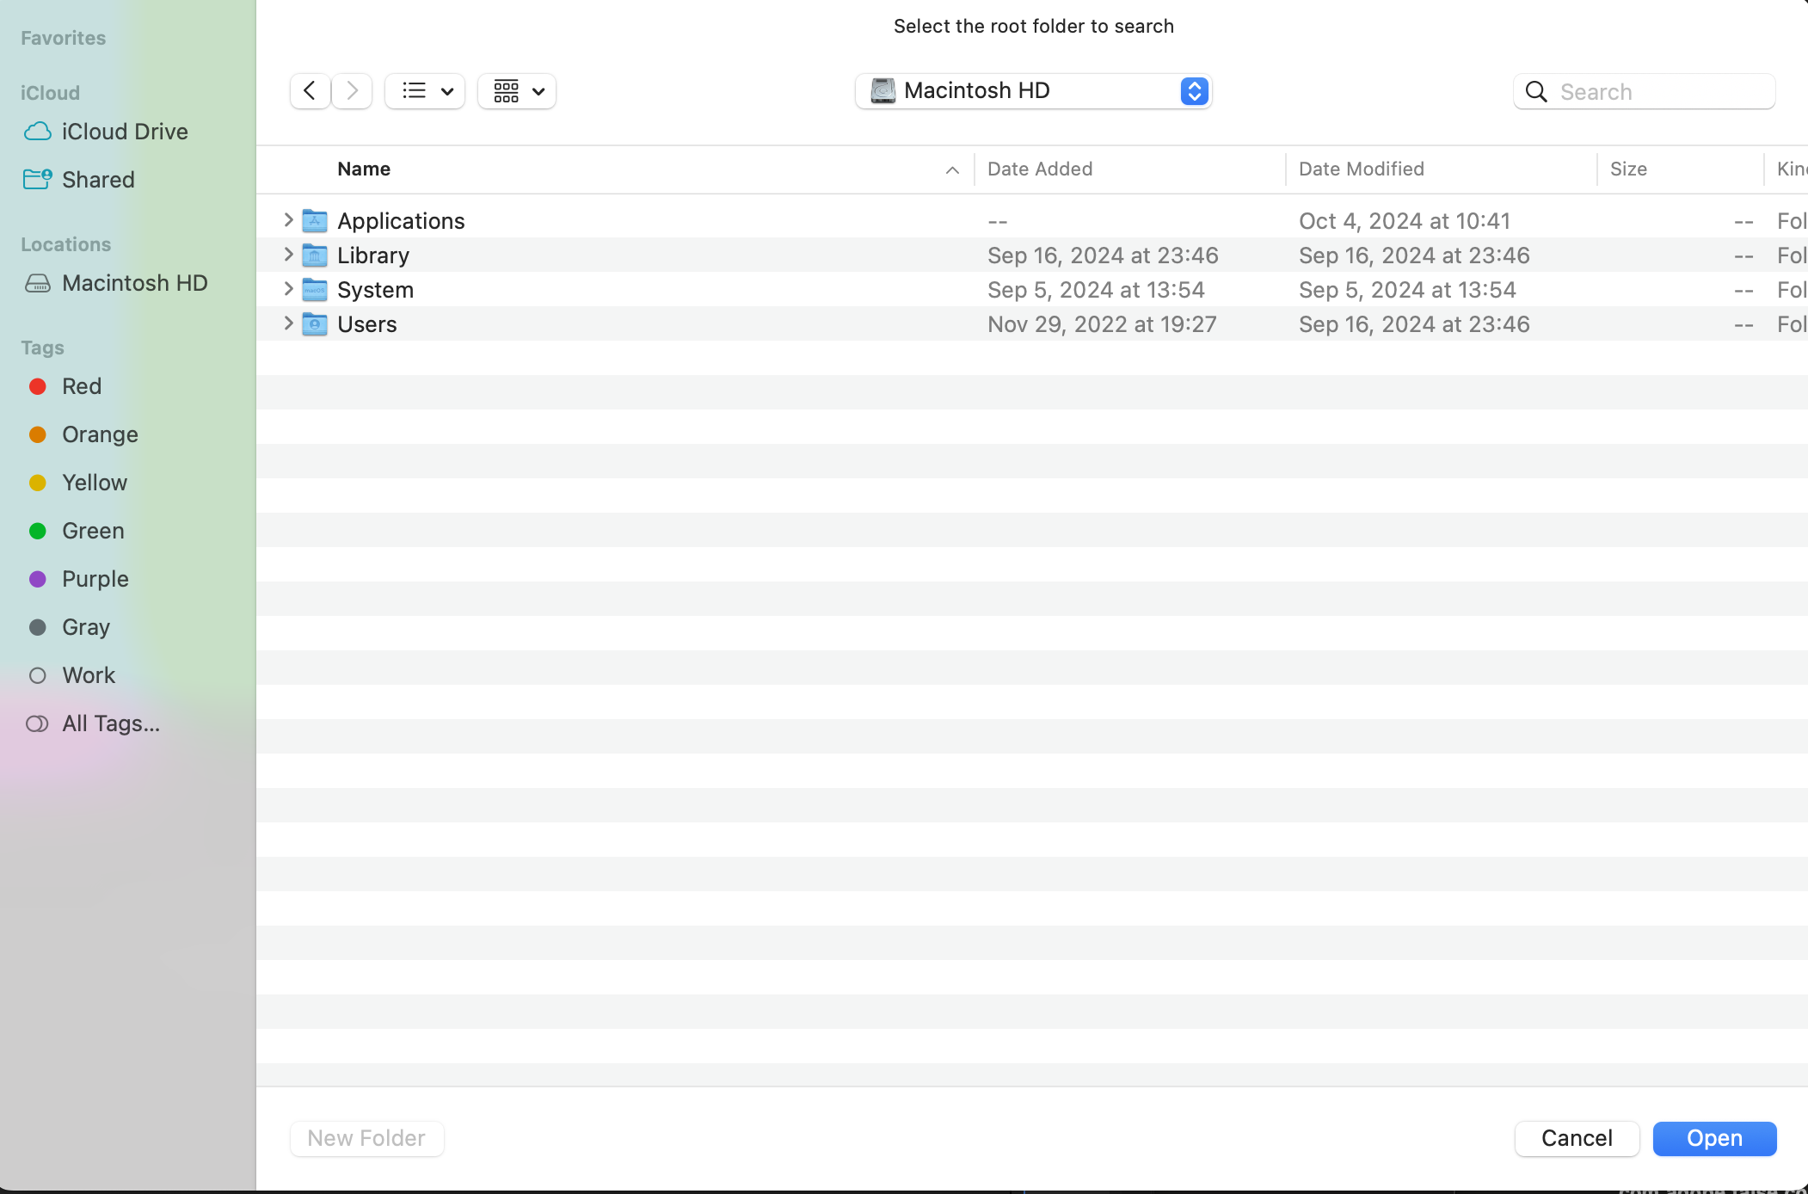Expand the Applications folder disclosure arrow
The image size is (1808, 1194).
[289, 220]
